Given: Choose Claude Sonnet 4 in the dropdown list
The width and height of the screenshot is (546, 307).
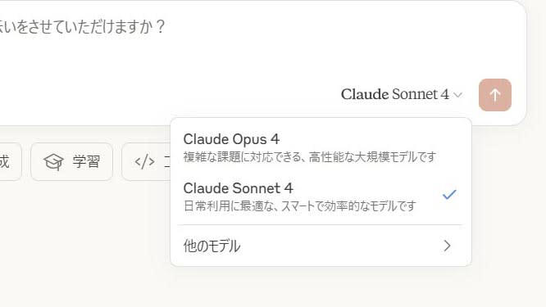Looking at the screenshot, I should (x=321, y=196).
